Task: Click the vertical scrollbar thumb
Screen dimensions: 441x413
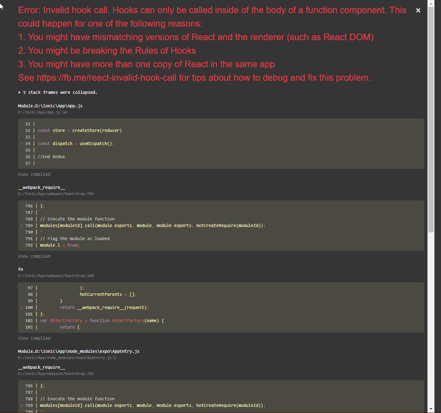Action: 430,119
